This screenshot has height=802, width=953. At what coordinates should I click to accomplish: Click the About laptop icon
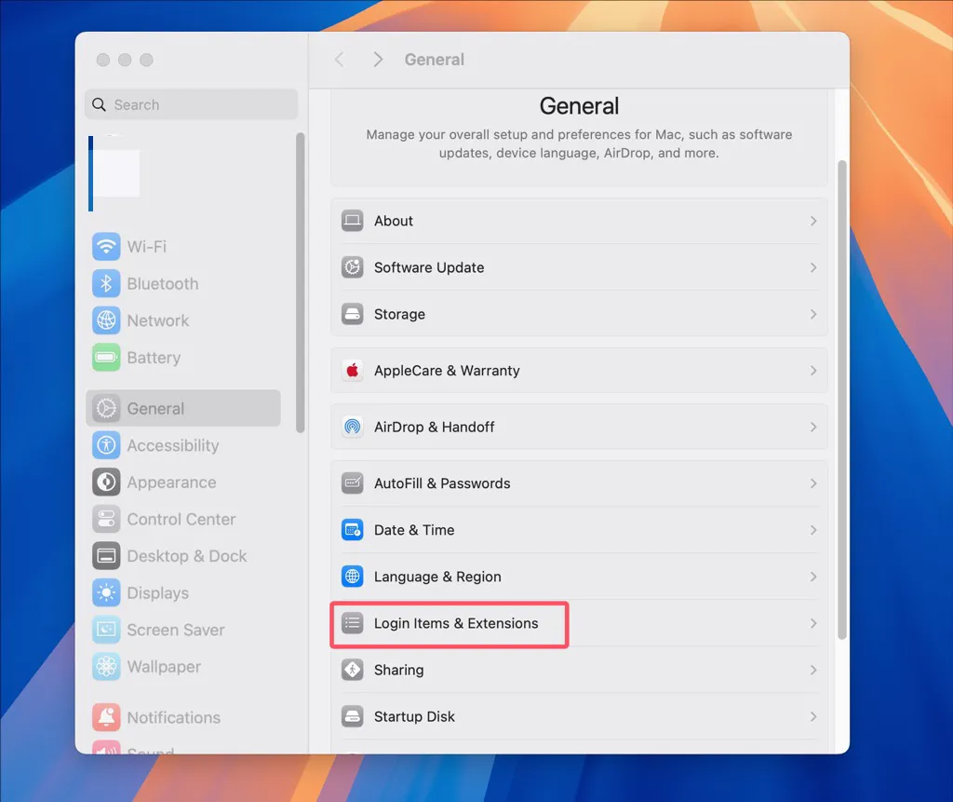[353, 220]
